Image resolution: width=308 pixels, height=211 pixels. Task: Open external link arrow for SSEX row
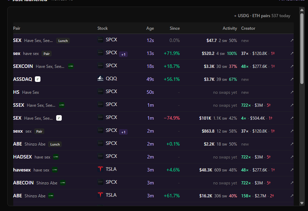click(x=292, y=105)
